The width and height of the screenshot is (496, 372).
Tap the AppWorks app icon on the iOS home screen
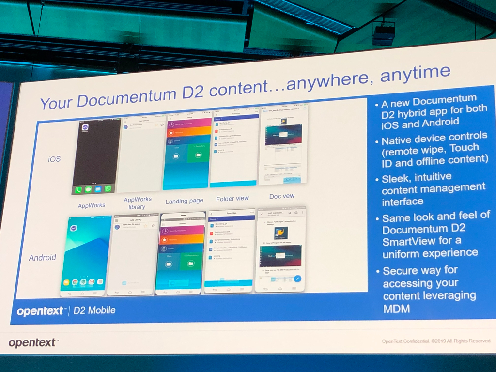click(x=85, y=128)
